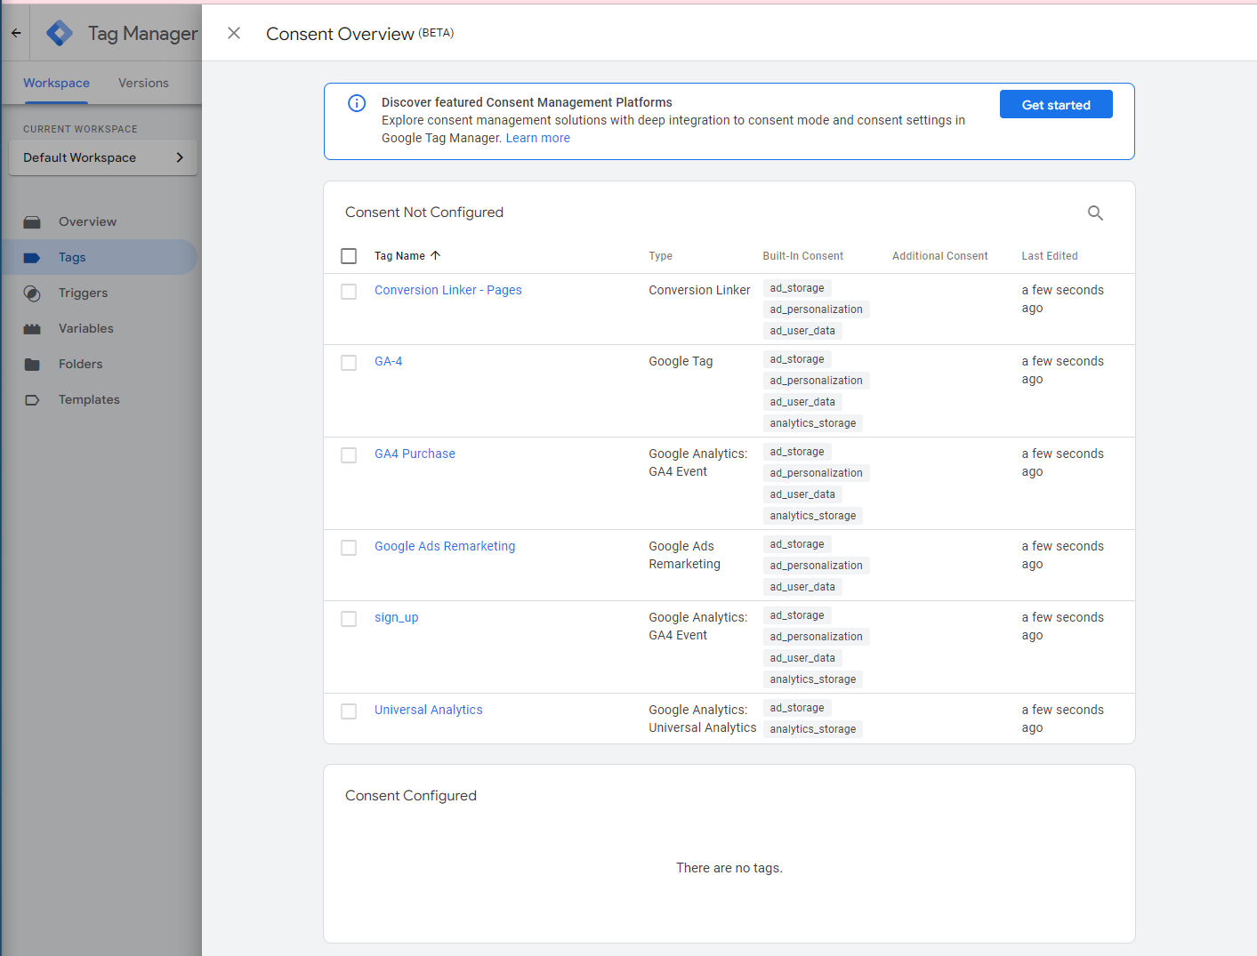This screenshot has width=1257, height=956.
Task: Open the GA-4 tag link
Action: coord(388,361)
